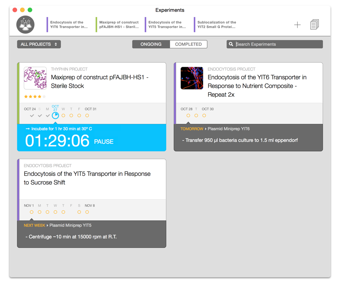Add a new experiment with plus icon
This screenshot has width=340, height=283.
coord(297,25)
